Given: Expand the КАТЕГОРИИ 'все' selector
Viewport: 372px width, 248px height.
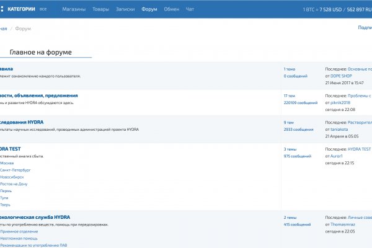Looking at the screenshot, I should pyautogui.click(x=43, y=9).
